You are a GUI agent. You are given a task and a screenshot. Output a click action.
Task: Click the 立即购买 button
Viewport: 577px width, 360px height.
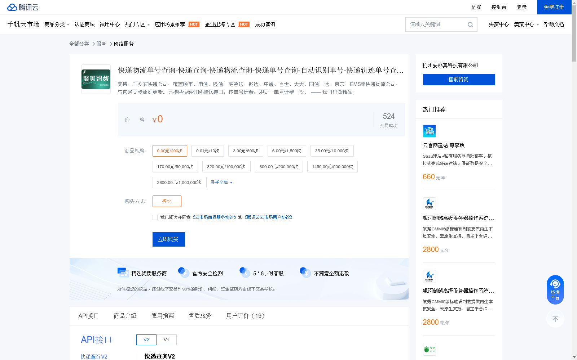click(169, 239)
